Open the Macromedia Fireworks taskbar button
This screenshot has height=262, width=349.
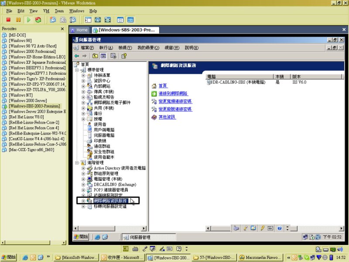coord(260,258)
